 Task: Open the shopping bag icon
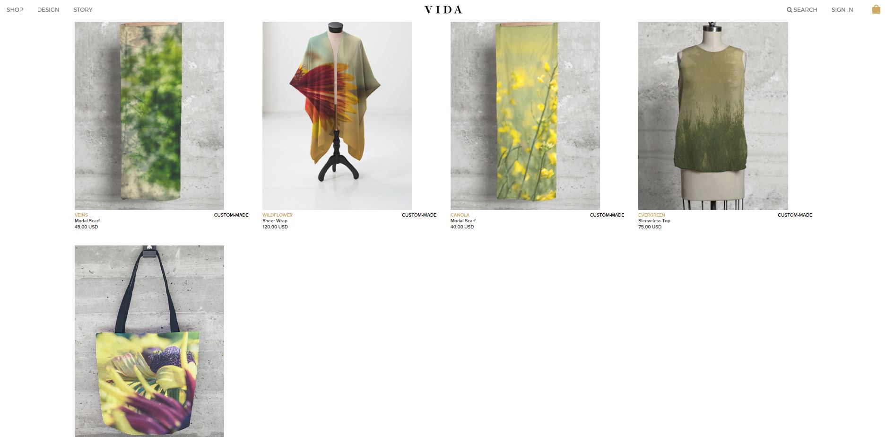click(x=876, y=9)
